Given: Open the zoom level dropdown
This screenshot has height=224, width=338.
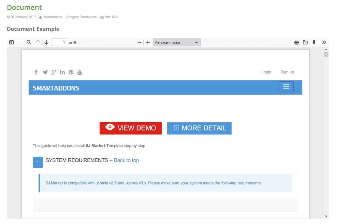Looking at the screenshot, I should coord(177,42).
